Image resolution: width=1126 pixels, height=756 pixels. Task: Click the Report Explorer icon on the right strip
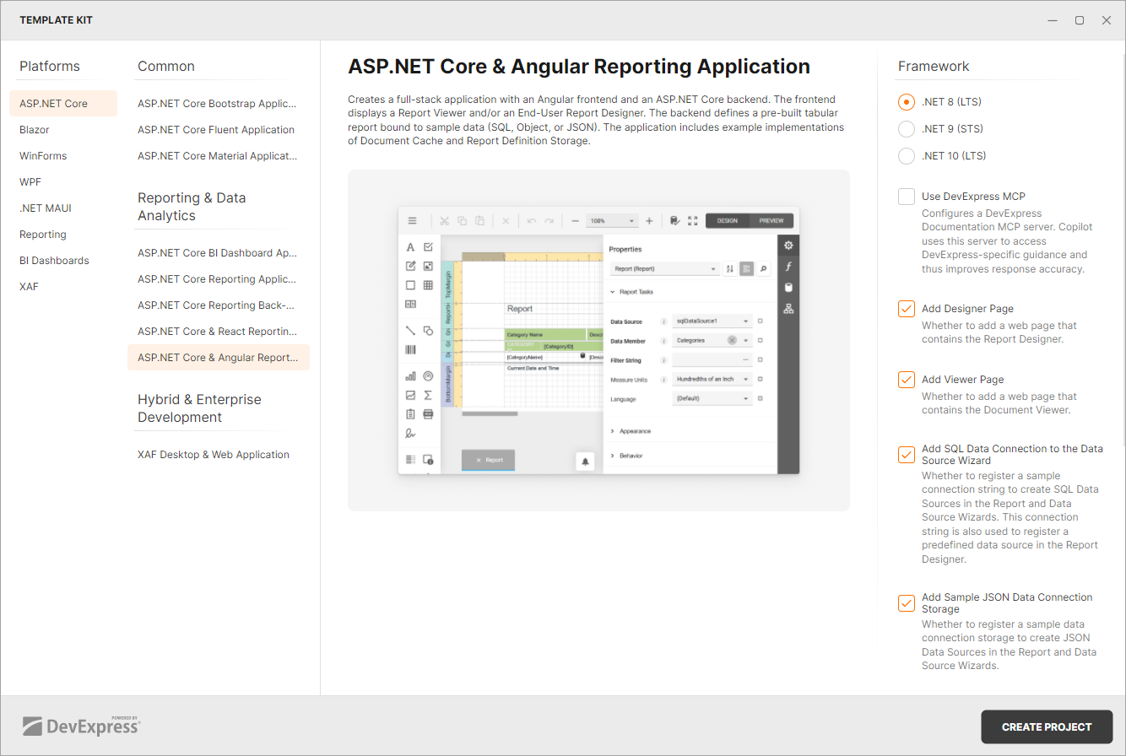point(788,308)
